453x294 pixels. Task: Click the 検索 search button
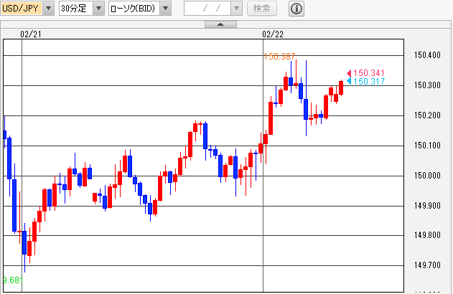[x=262, y=9]
